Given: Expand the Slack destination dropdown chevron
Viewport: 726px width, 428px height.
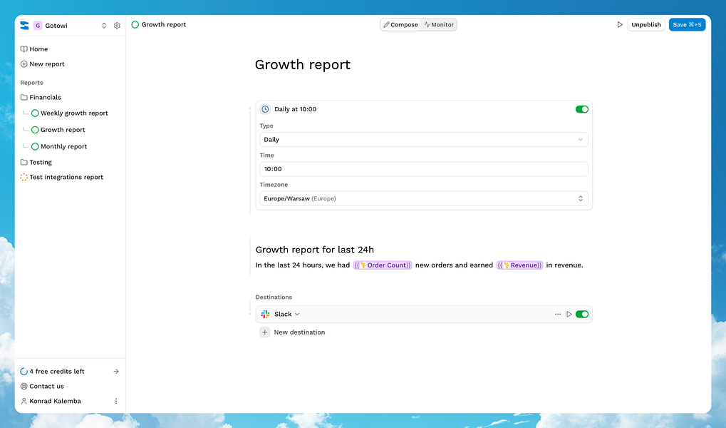Looking at the screenshot, I should (x=297, y=315).
